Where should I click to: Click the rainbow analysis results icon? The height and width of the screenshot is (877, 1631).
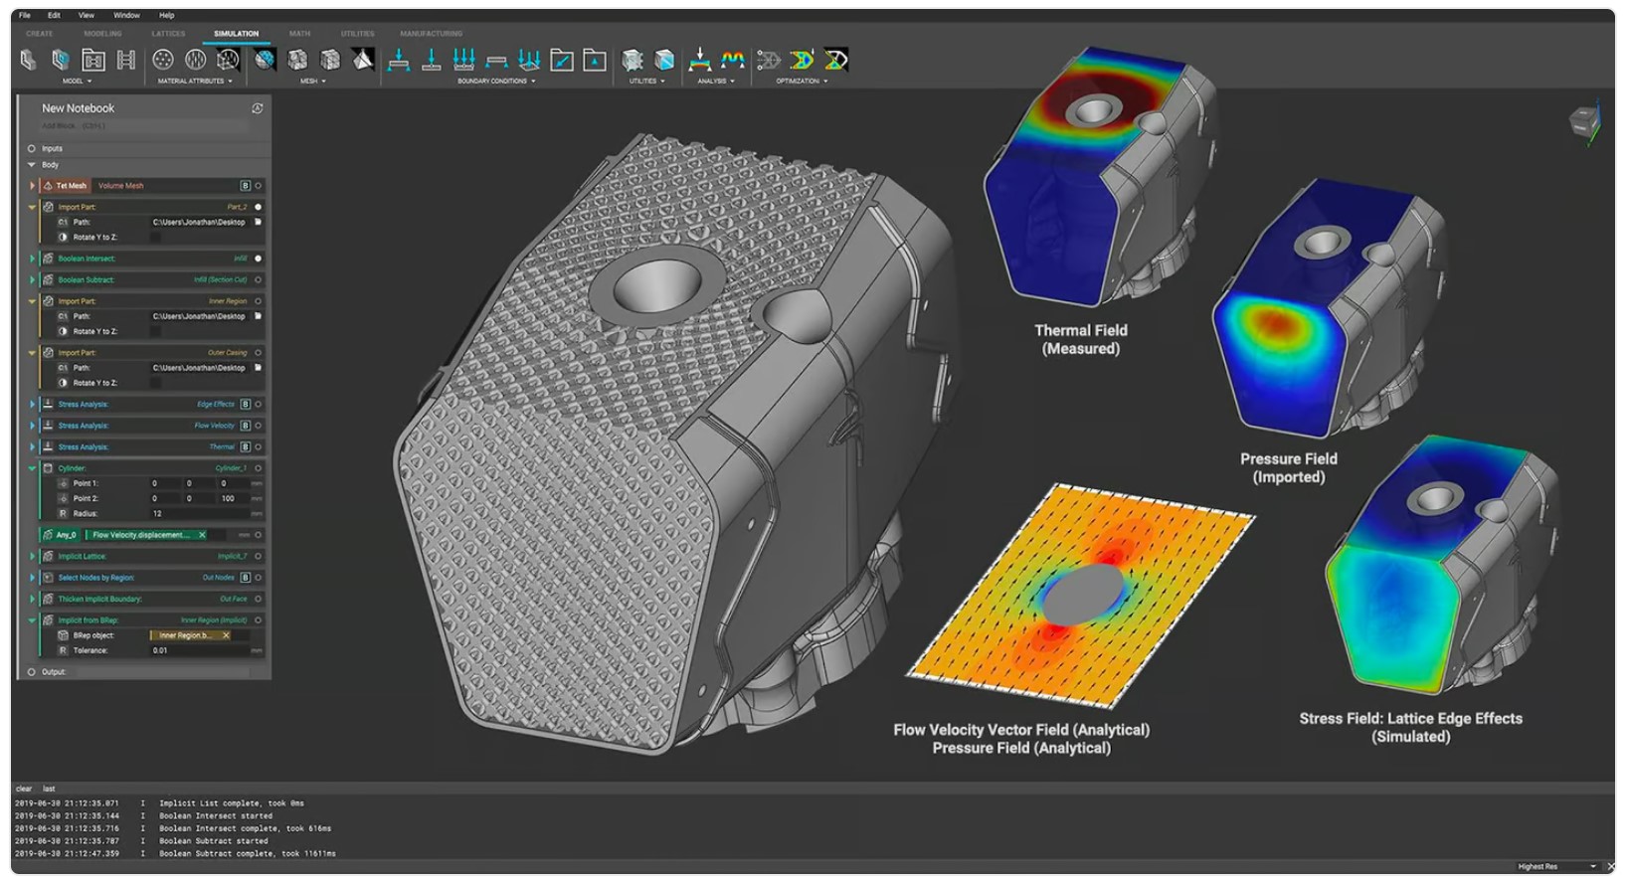(x=733, y=61)
